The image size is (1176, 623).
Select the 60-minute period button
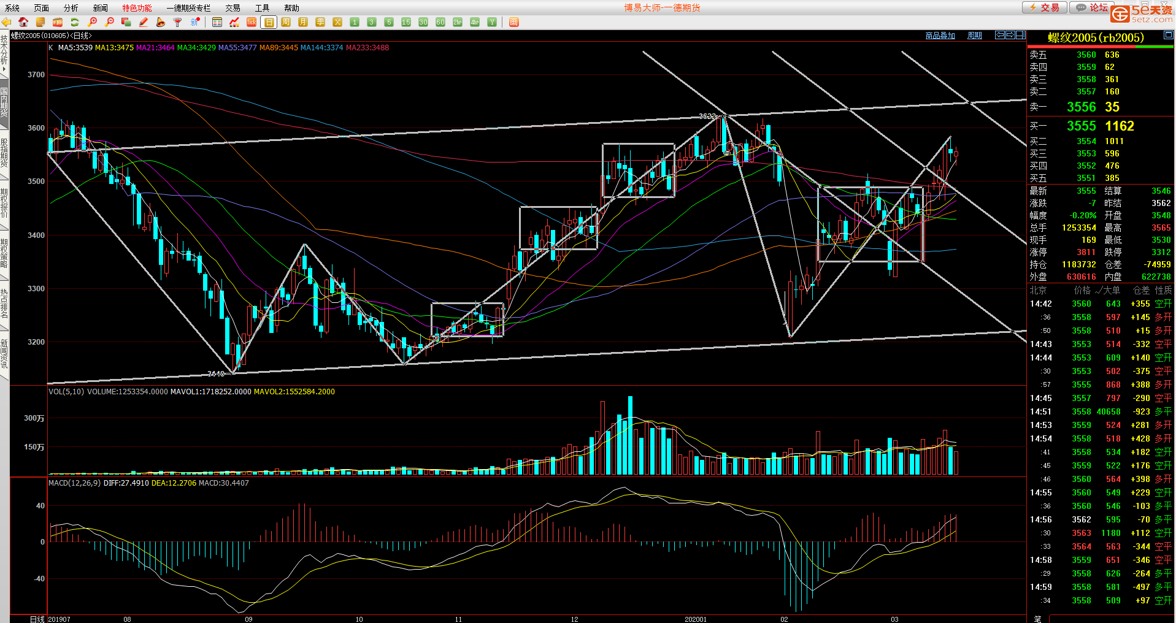[440, 22]
